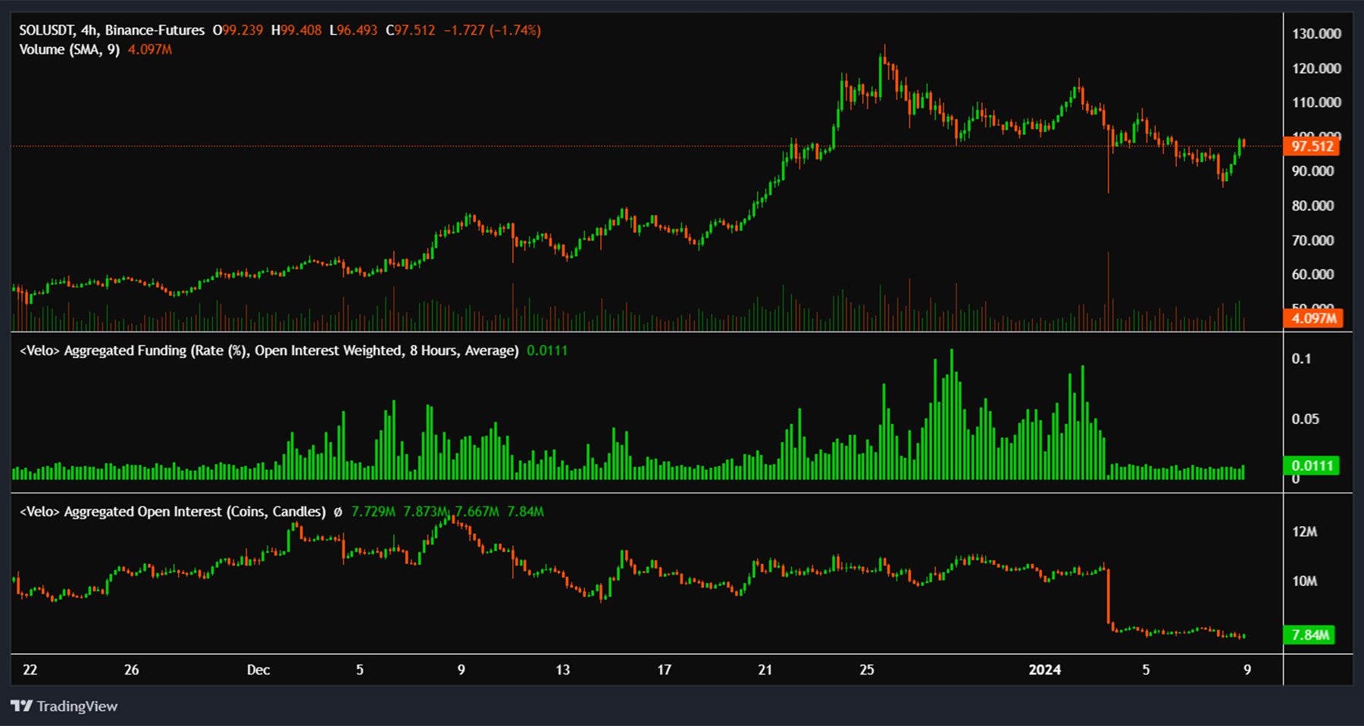Open the Velo Aggregated Funding indicator legend

[x=268, y=351]
